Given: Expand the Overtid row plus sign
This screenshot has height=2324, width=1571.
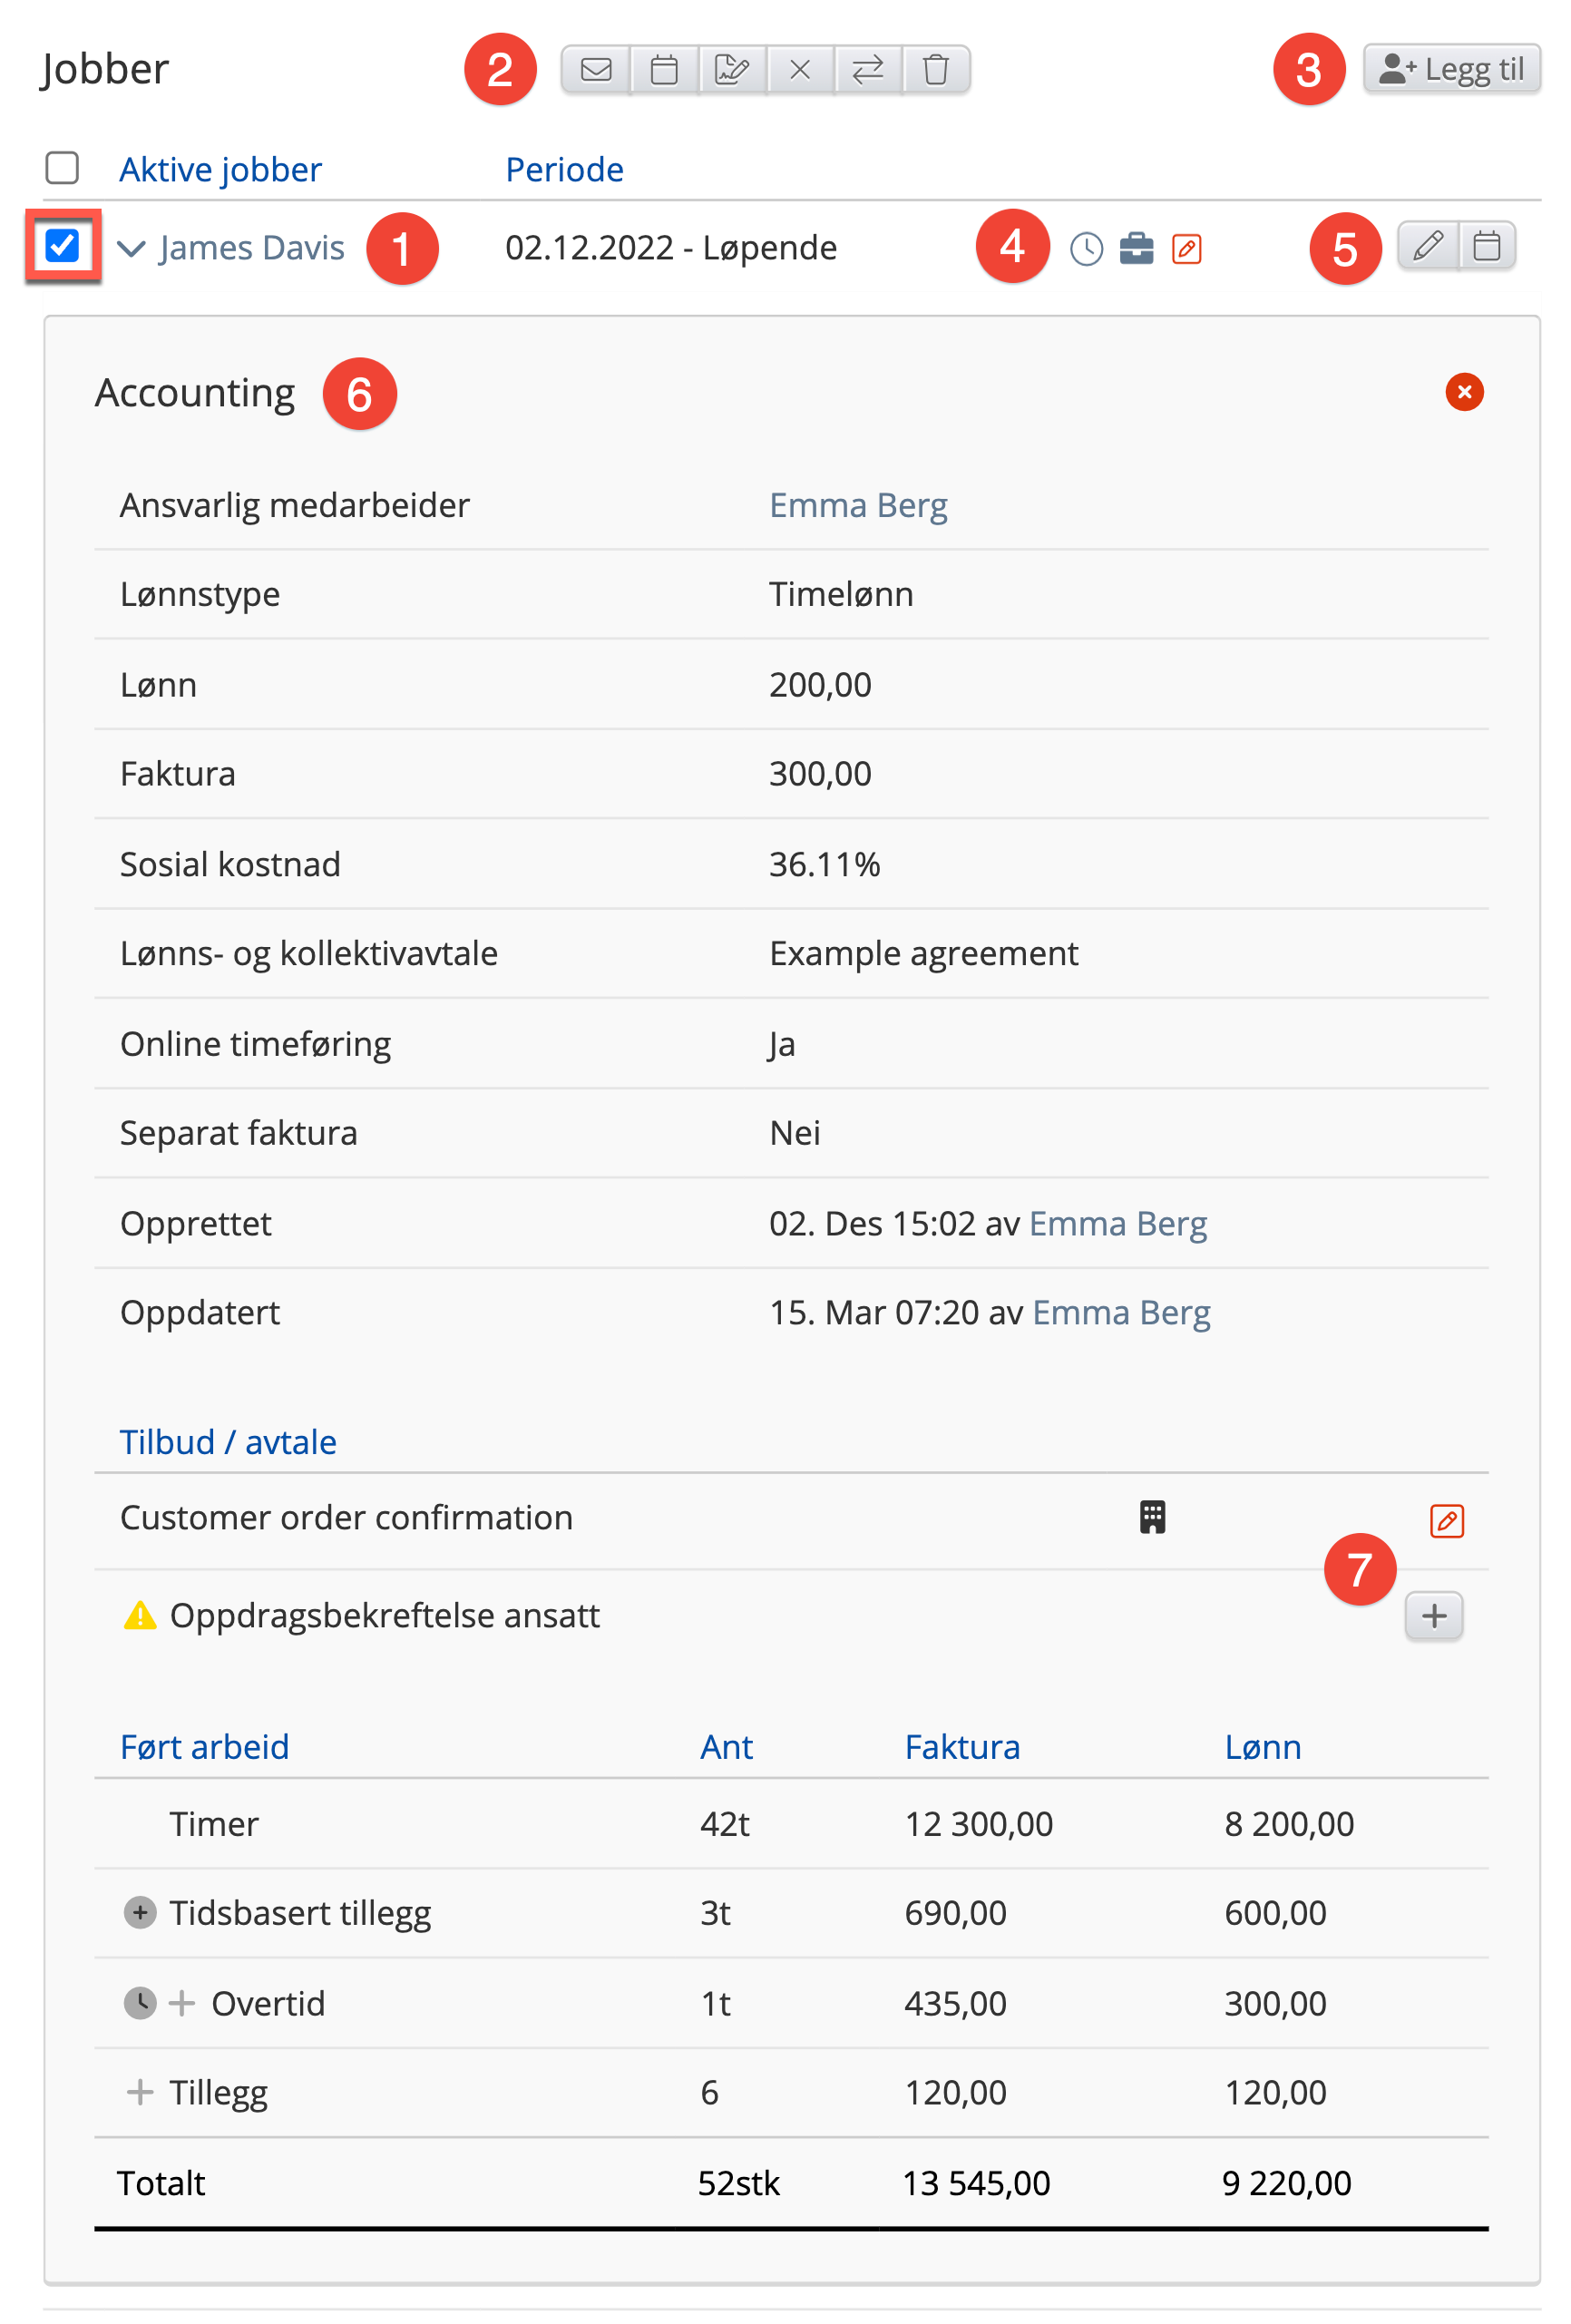Looking at the screenshot, I should click(182, 2003).
